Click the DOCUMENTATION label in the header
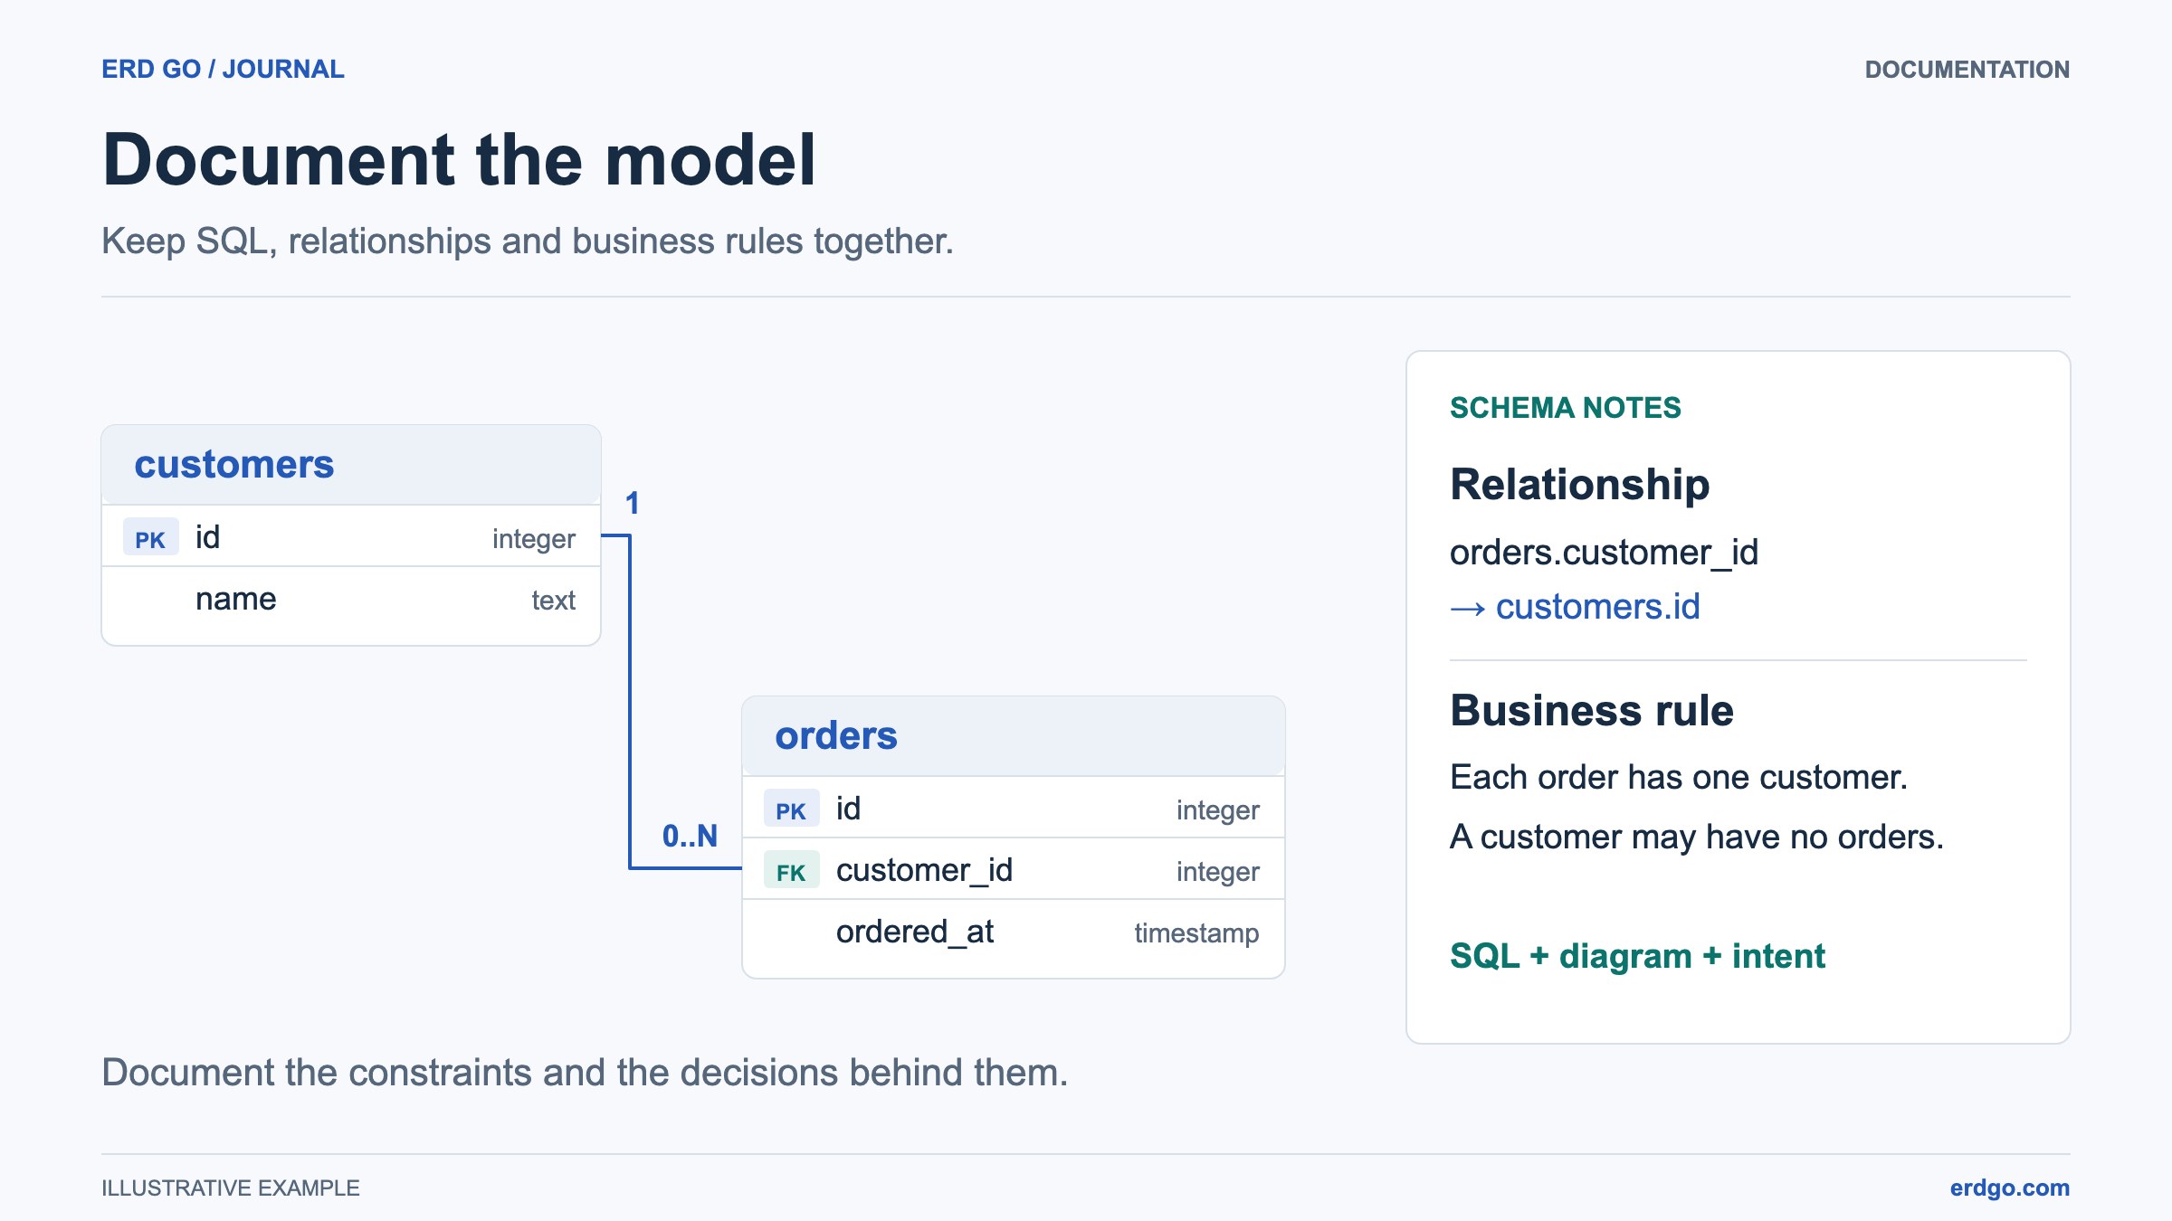Image resolution: width=2172 pixels, height=1221 pixels. (1967, 70)
